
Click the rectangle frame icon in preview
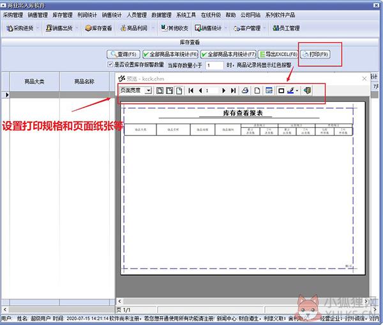point(281,91)
